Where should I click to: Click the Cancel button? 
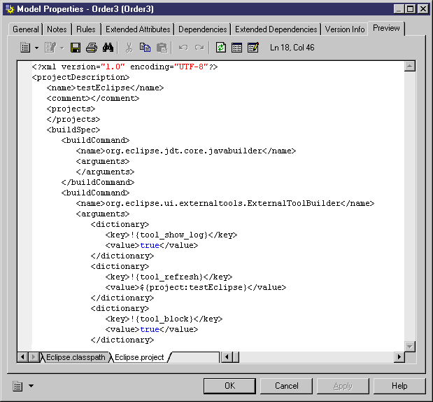pos(287,386)
